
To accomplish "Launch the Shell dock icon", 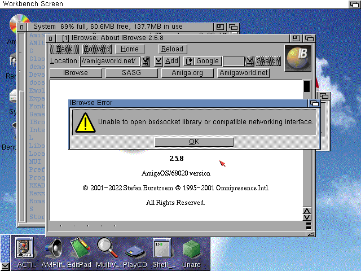I will click(162, 248).
